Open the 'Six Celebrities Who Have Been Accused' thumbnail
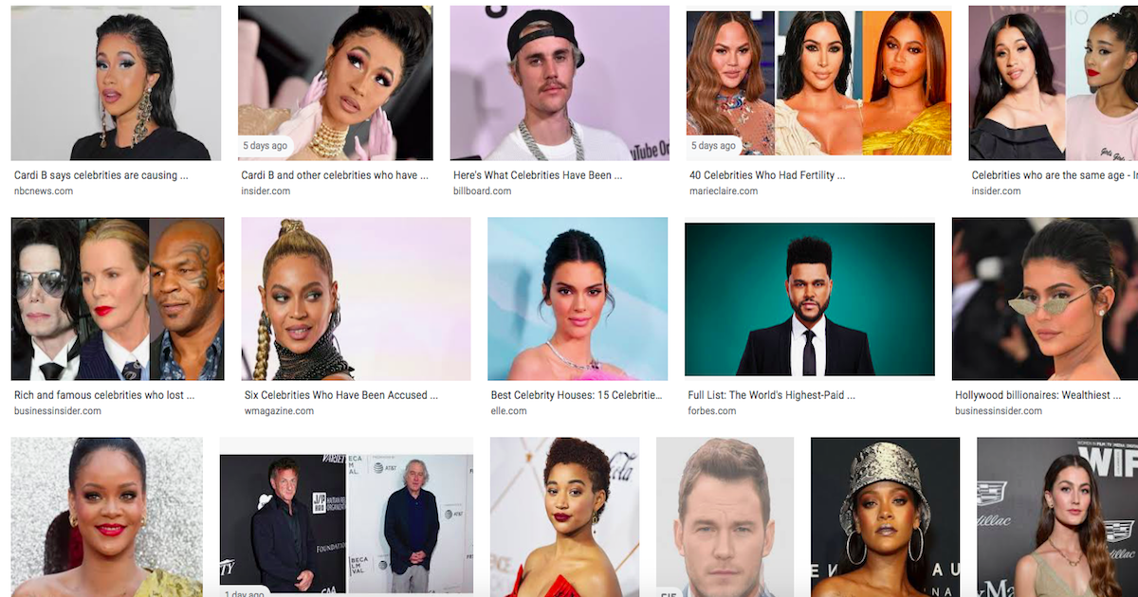Screen dimensions: 1138x597 356,299
